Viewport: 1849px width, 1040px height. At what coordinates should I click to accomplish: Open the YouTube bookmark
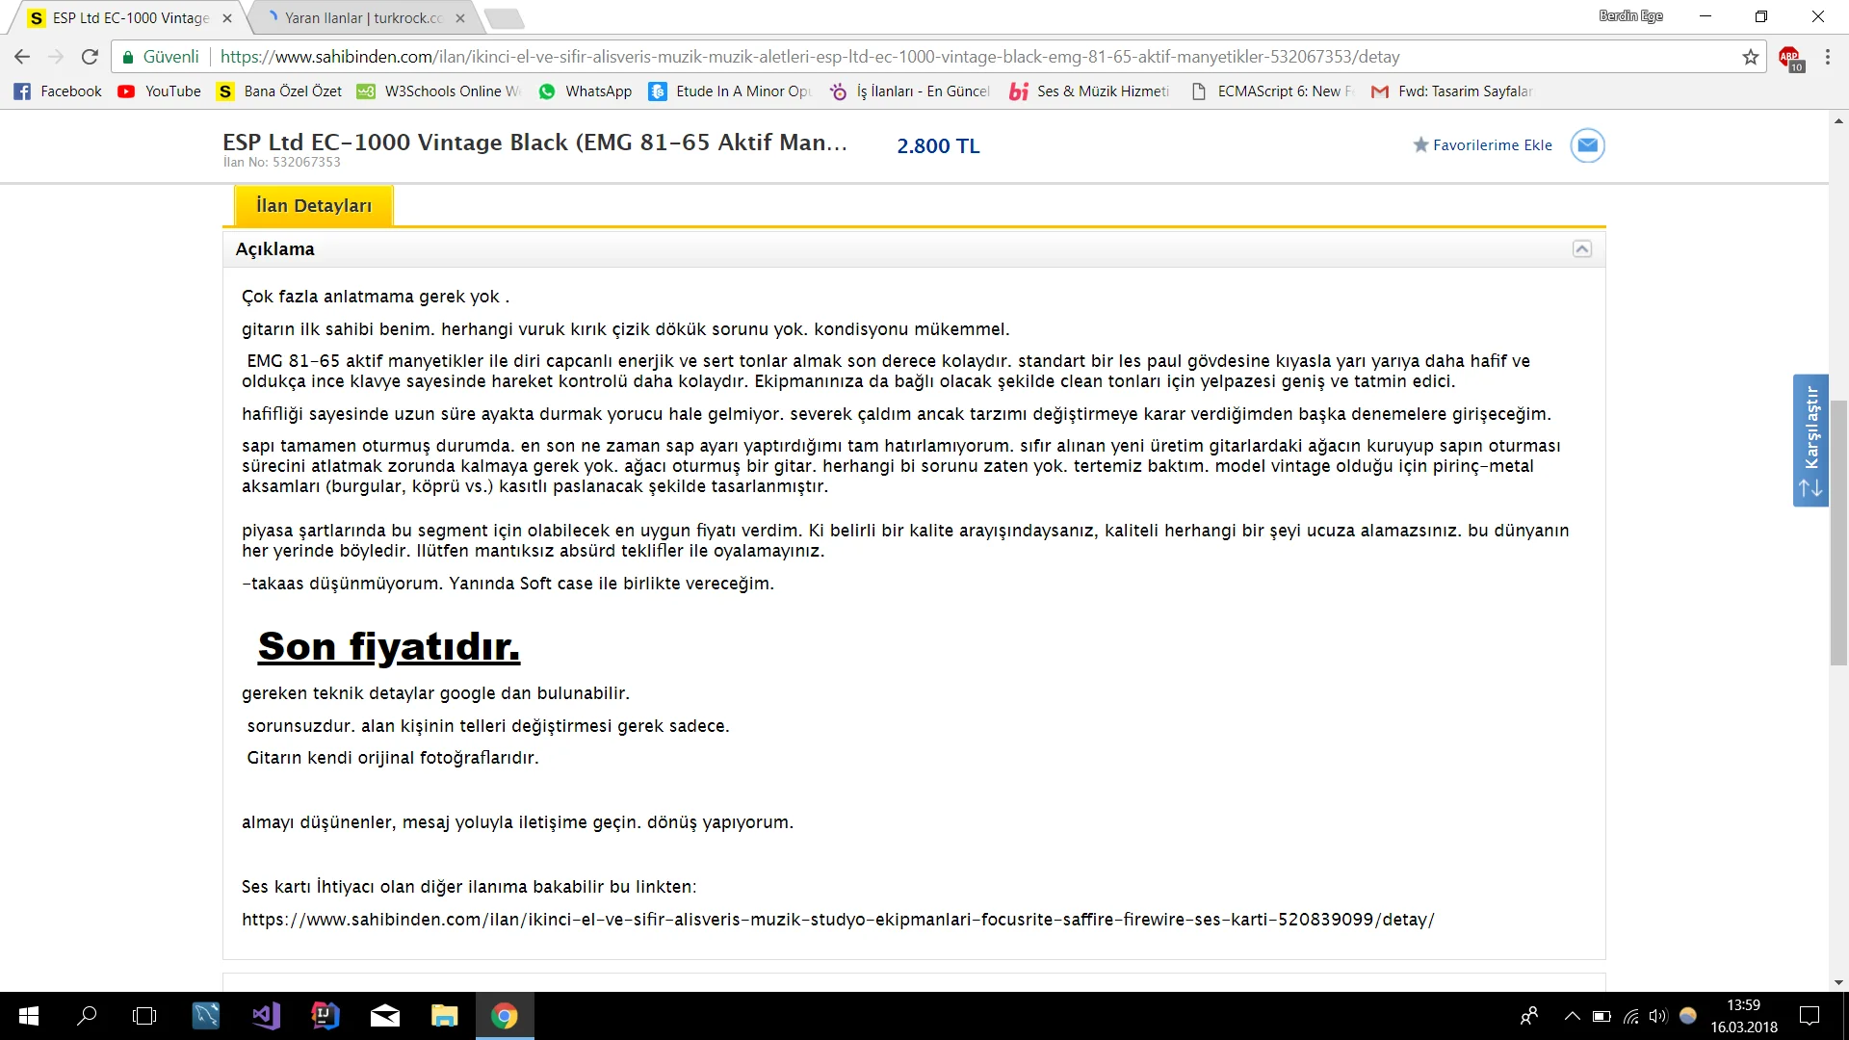click(x=158, y=91)
